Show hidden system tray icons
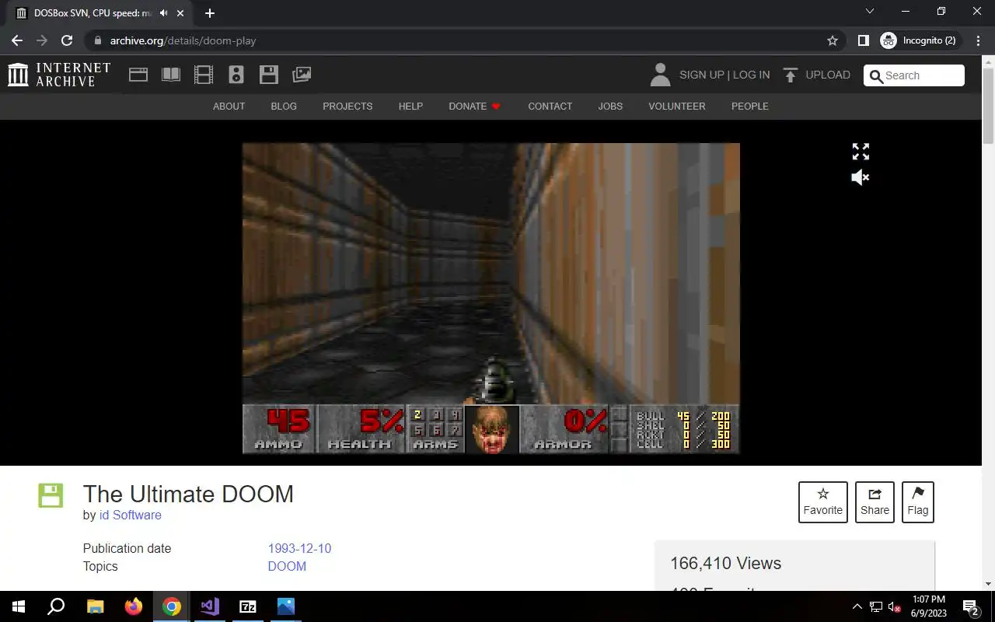The image size is (995, 622). 857,606
